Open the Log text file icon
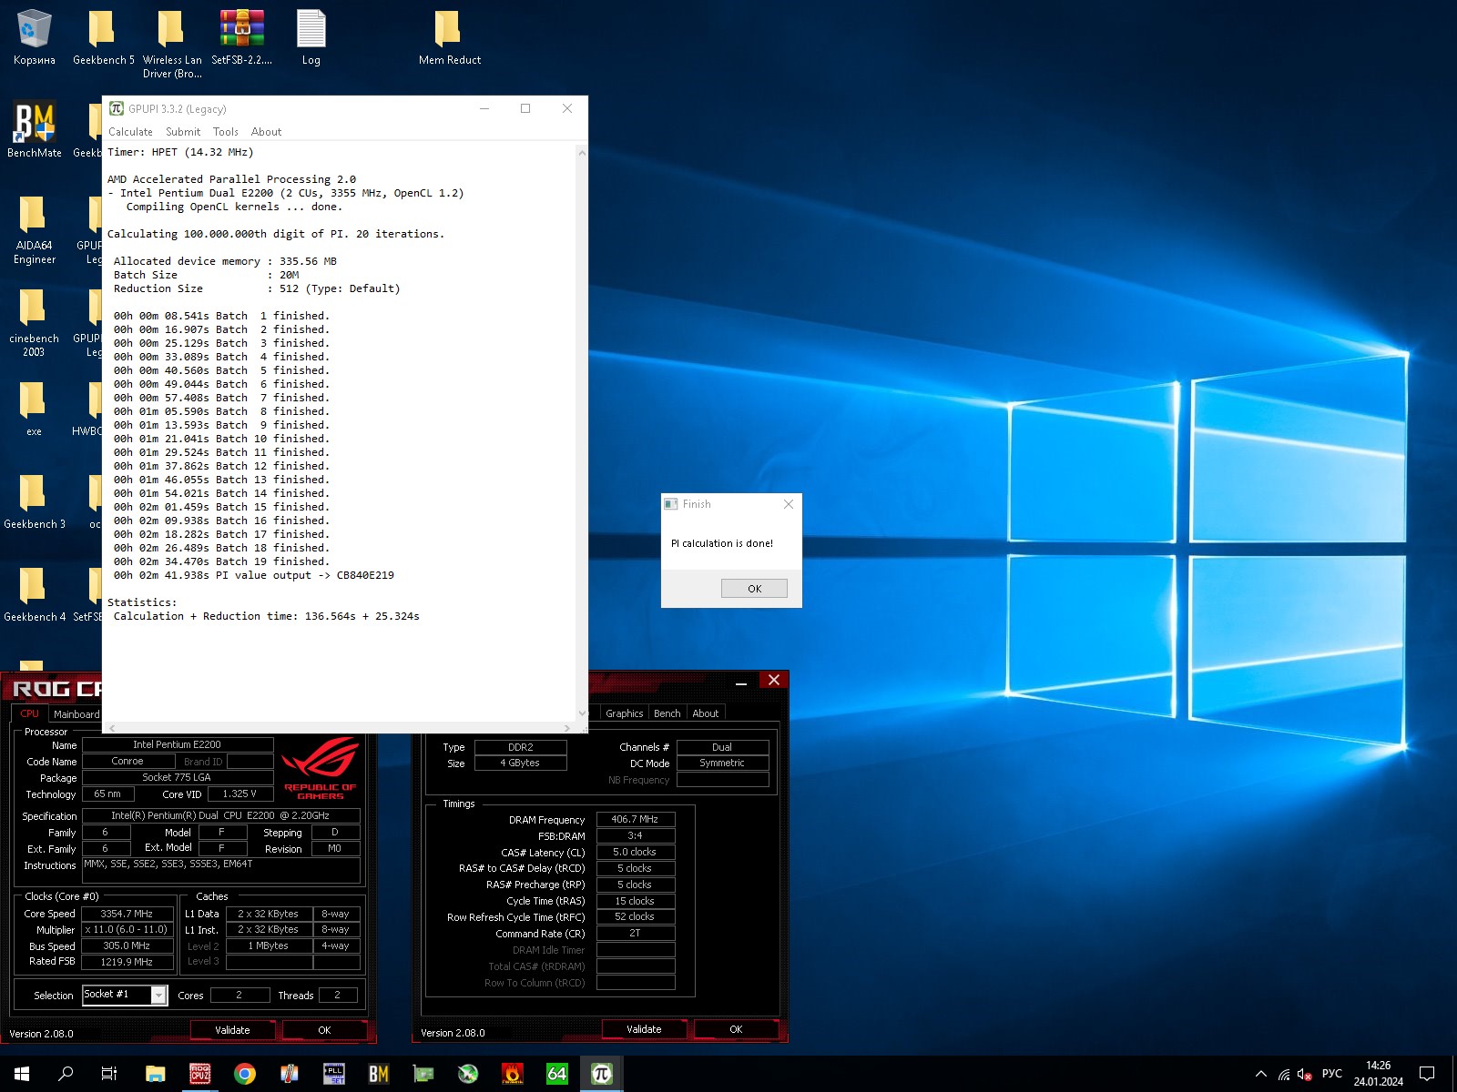Screen dimensions: 1457x1092 311,37
